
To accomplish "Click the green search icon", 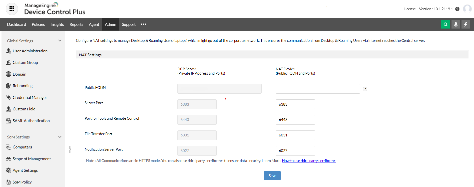I will pos(446,24).
